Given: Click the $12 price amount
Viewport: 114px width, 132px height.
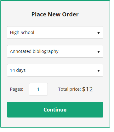Looking at the screenshot, I should (x=88, y=89).
